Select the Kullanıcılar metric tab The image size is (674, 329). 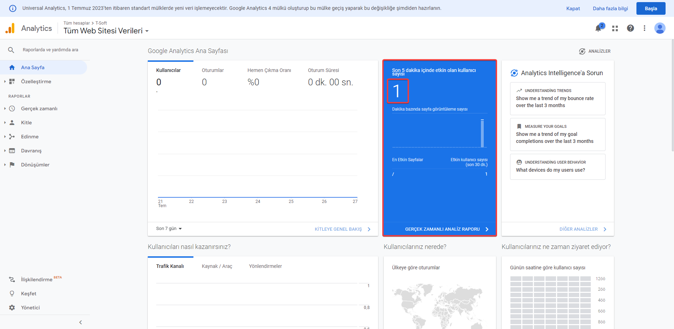[171, 78]
